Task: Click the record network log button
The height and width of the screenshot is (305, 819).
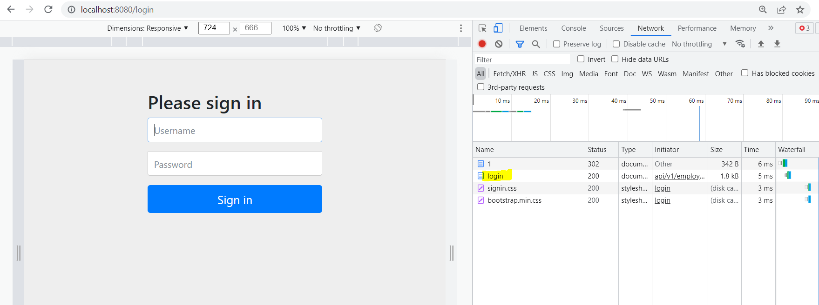Action: coord(482,44)
